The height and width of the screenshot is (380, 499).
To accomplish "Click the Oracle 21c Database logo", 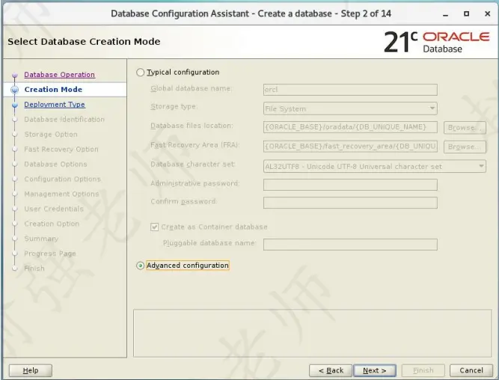I will coord(436,42).
